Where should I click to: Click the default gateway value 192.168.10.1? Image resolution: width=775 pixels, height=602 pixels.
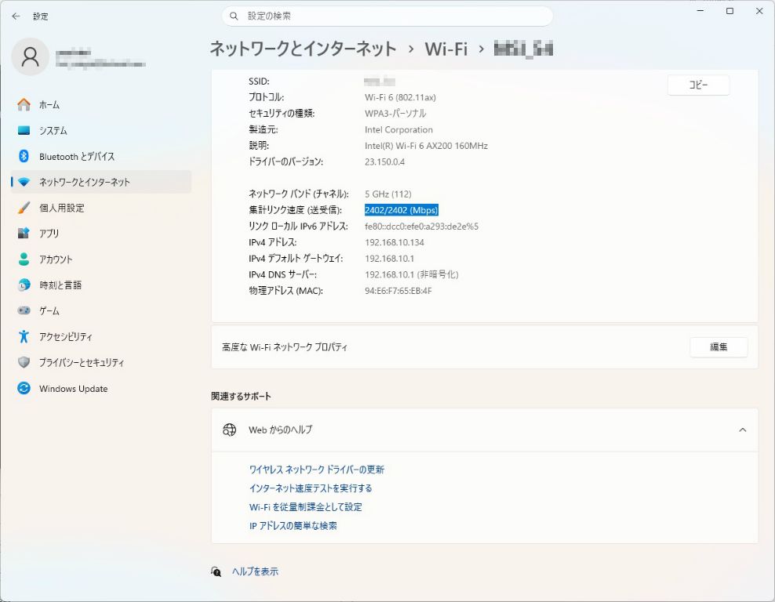pos(390,259)
